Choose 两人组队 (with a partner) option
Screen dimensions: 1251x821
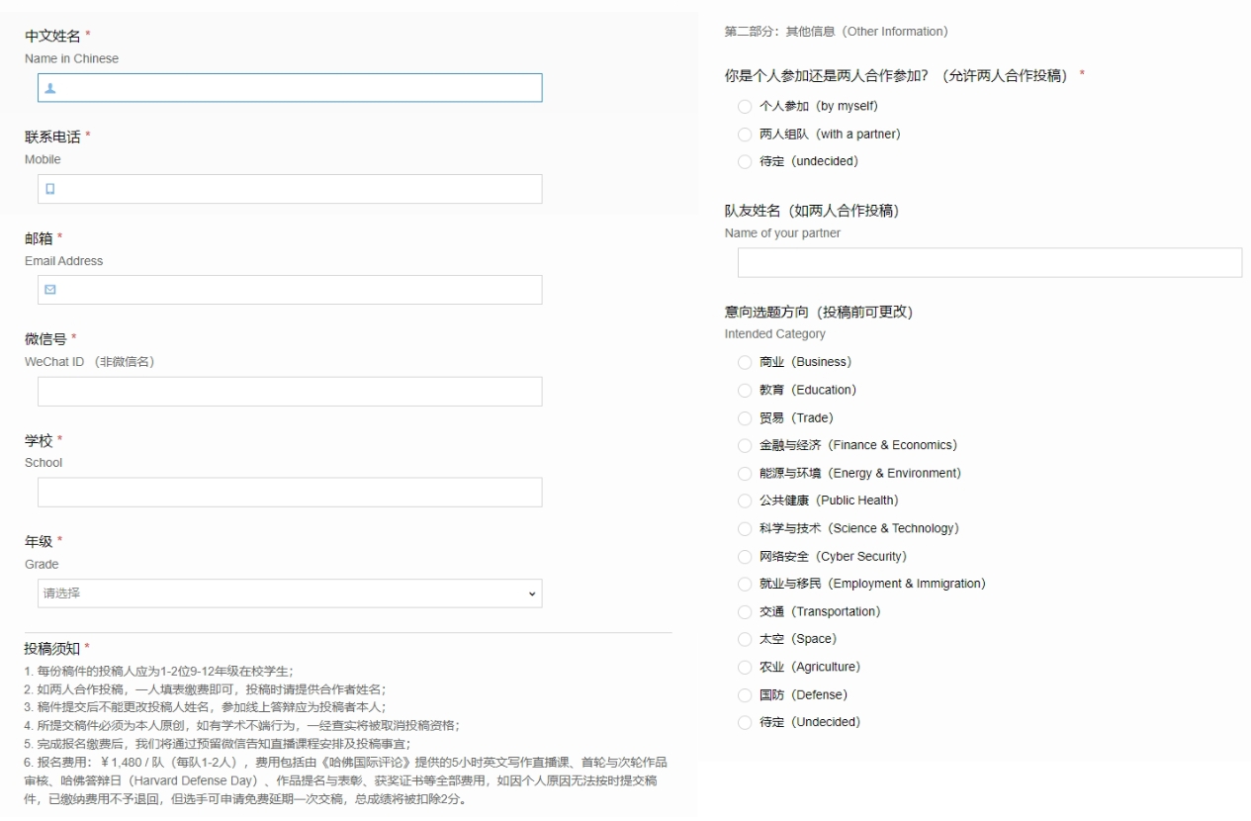point(745,134)
